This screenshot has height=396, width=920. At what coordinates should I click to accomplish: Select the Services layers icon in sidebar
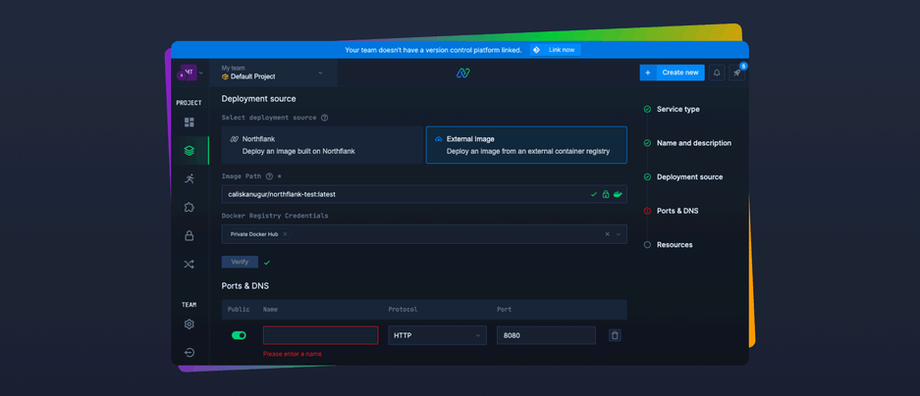(x=189, y=151)
